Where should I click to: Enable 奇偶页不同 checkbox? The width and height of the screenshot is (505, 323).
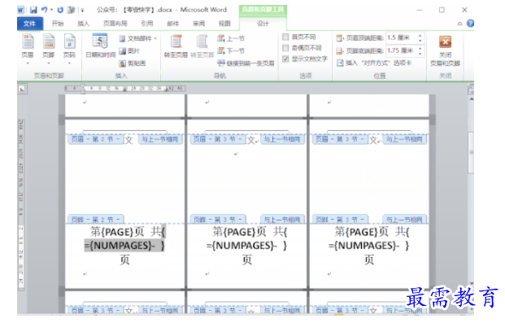coord(285,48)
